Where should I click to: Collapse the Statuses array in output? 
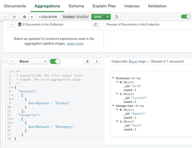[113, 78]
